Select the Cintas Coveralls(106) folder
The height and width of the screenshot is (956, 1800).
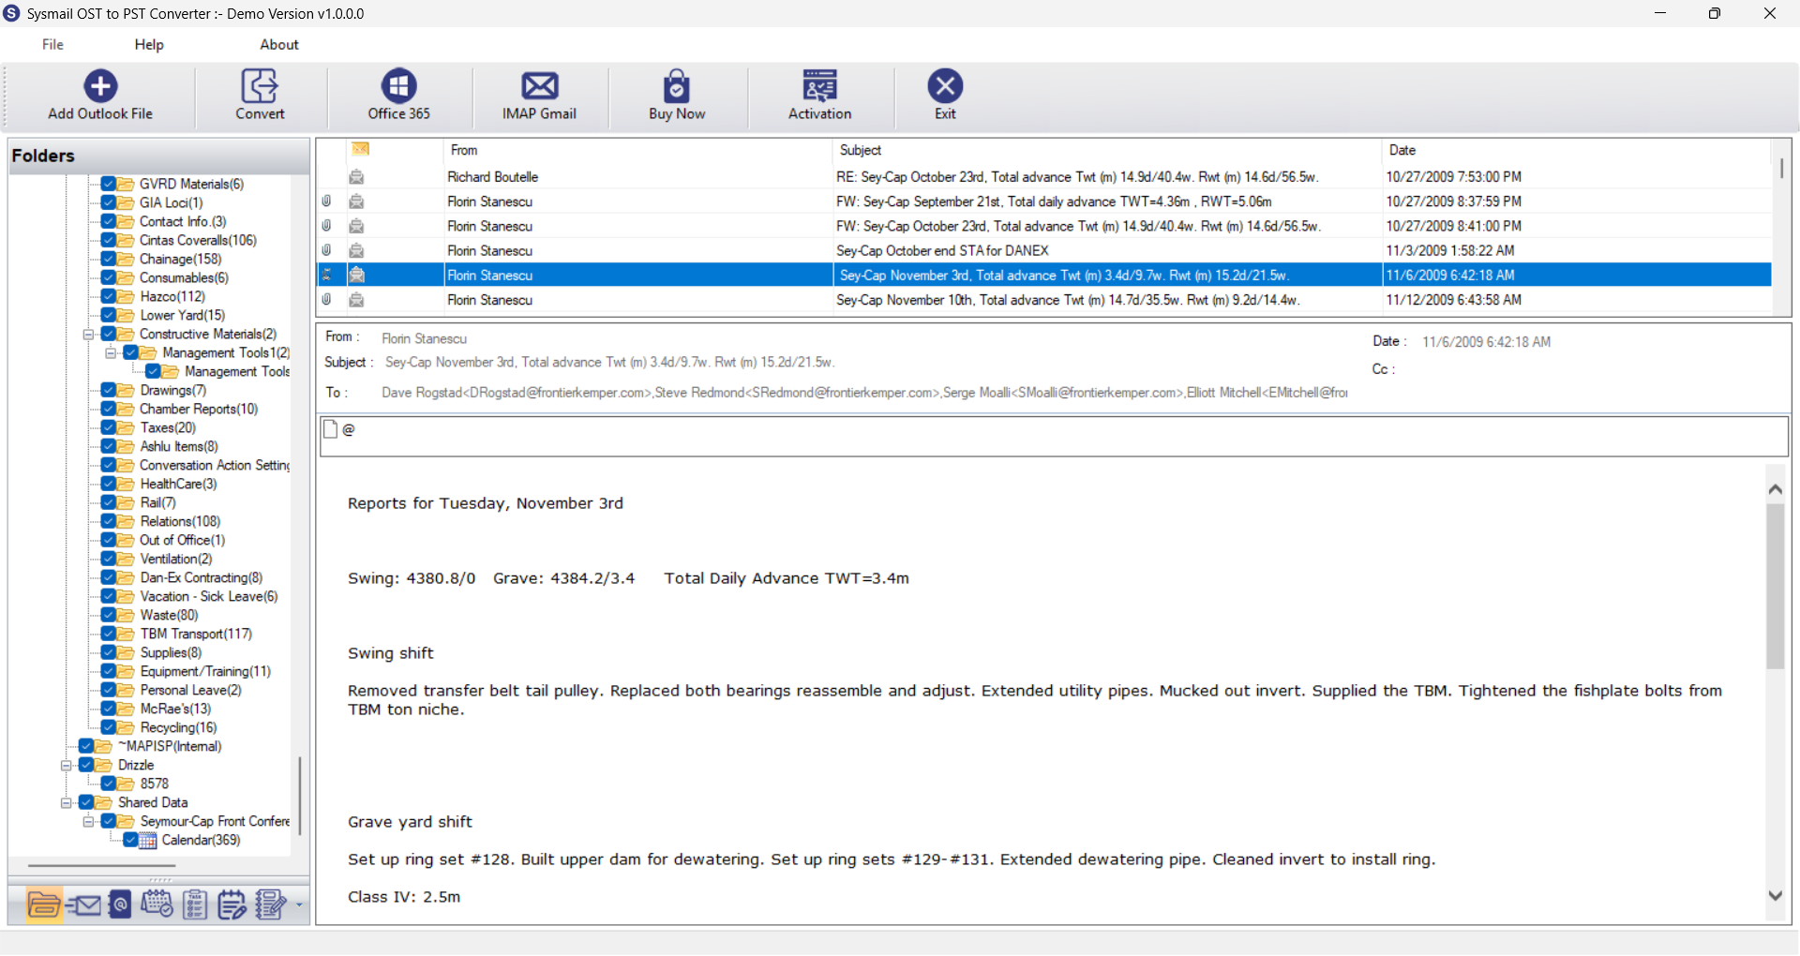tap(198, 240)
